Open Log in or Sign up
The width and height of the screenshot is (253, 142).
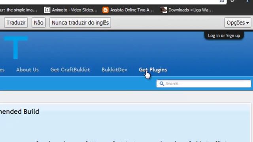(x=224, y=35)
